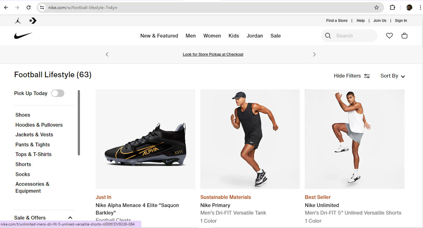This screenshot has height=228, width=423.
Task: Open the shopping bag icon
Action: [x=404, y=36]
